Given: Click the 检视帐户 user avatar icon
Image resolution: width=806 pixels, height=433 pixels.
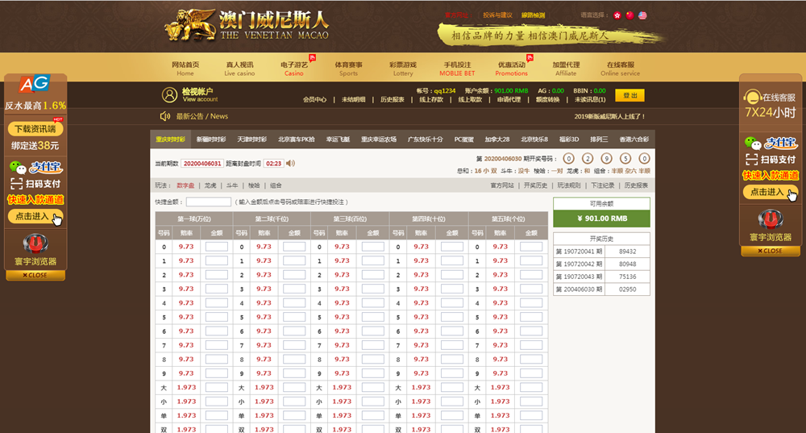Looking at the screenshot, I should 169,95.
